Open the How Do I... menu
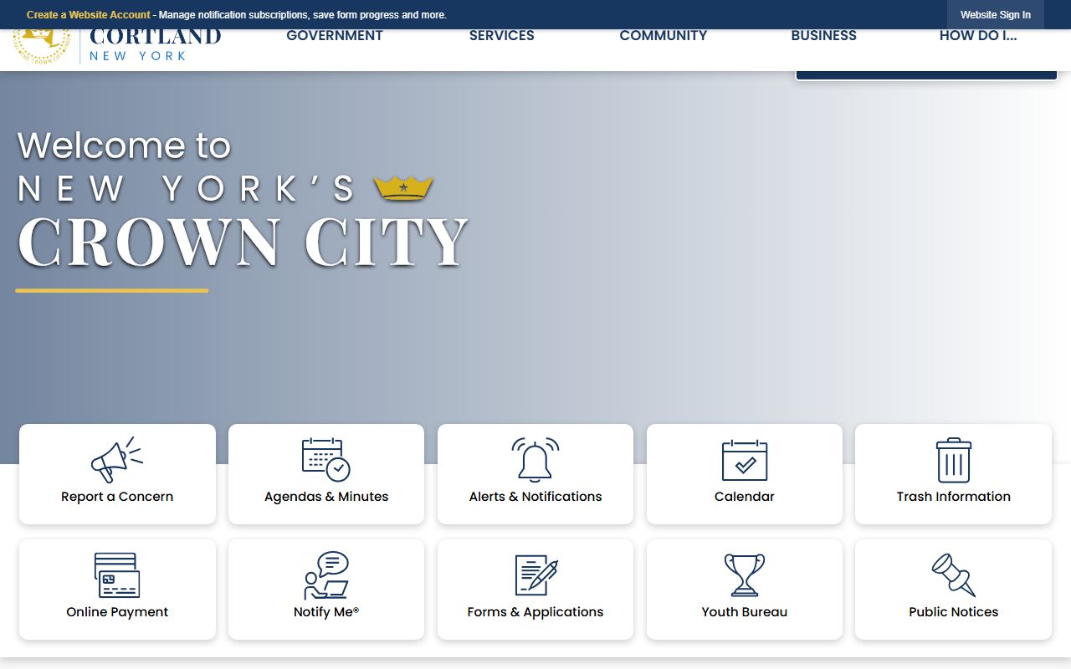 pyautogui.click(x=978, y=36)
